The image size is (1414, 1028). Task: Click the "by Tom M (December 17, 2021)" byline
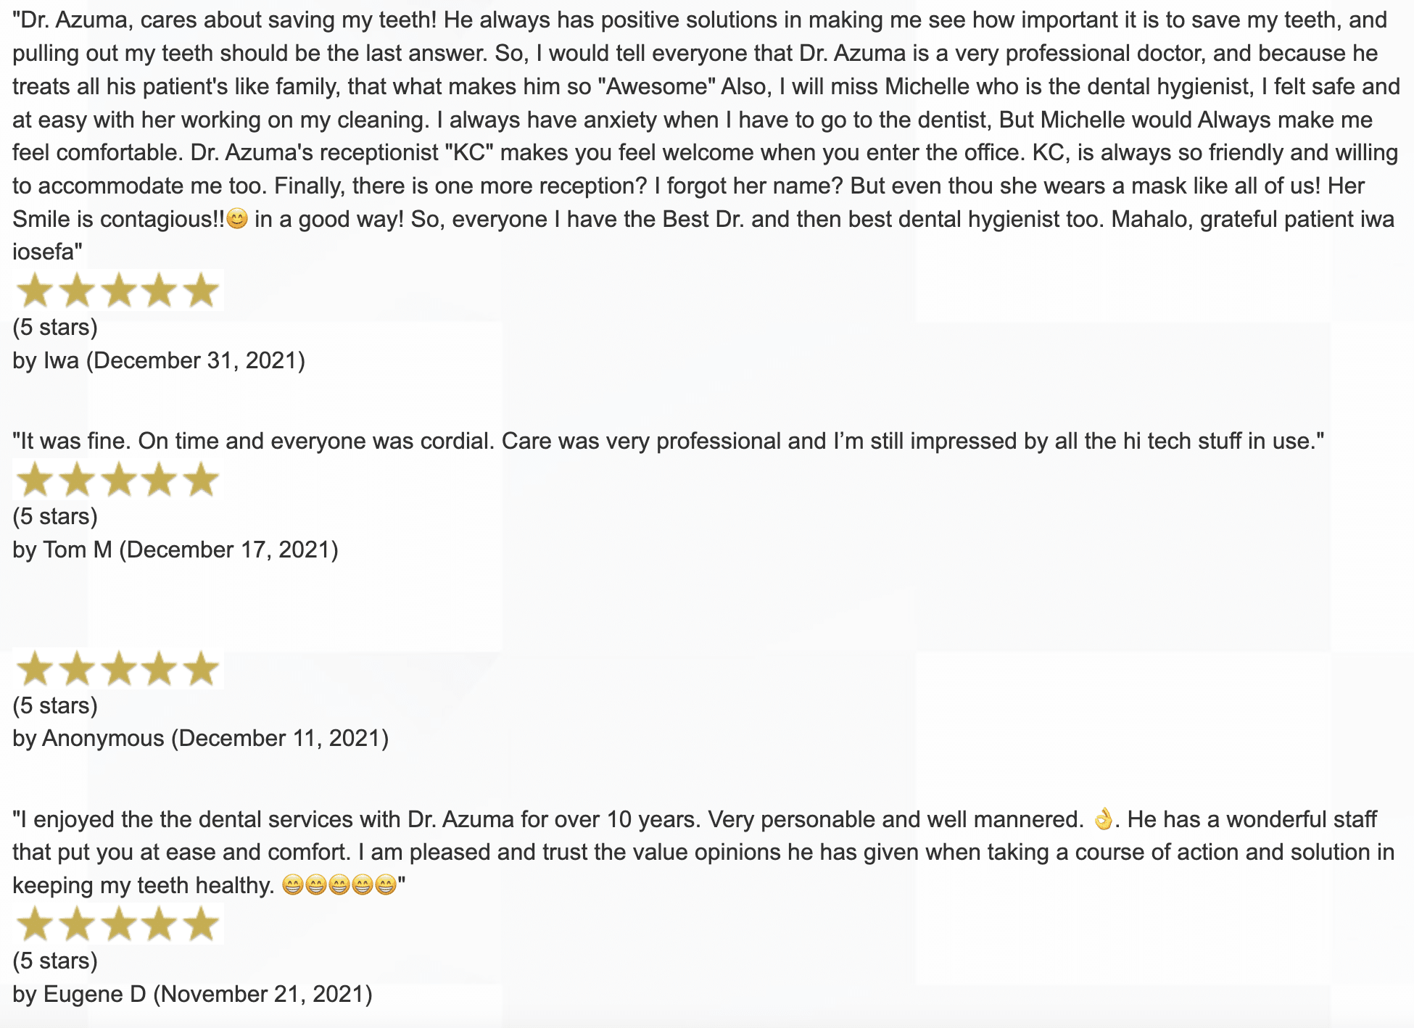[175, 550]
